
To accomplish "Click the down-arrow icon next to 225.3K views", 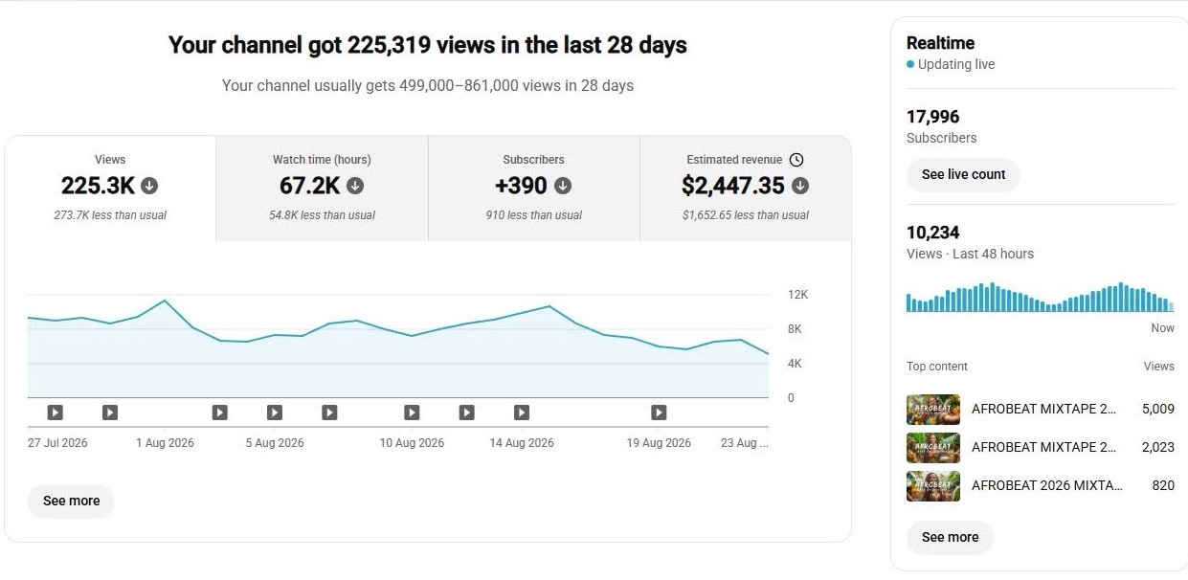I will coord(150,186).
